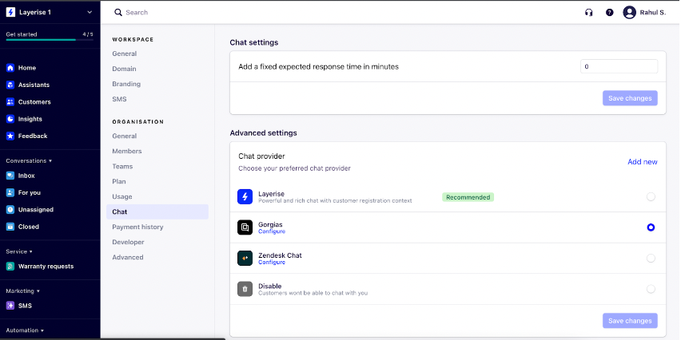Open the Members settings page

[x=127, y=152]
